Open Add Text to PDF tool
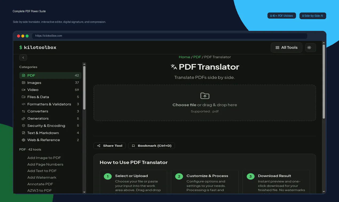Image resolution: width=339 pixels, height=202 pixels. (x=42, y=171)
